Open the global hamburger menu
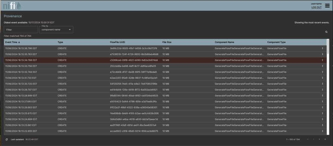Screen dimensions: 333x146 (x=327, y=6)
